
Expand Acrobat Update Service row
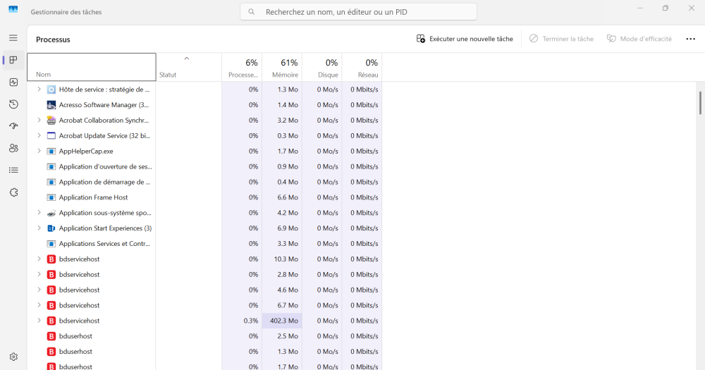pos(39,135)
